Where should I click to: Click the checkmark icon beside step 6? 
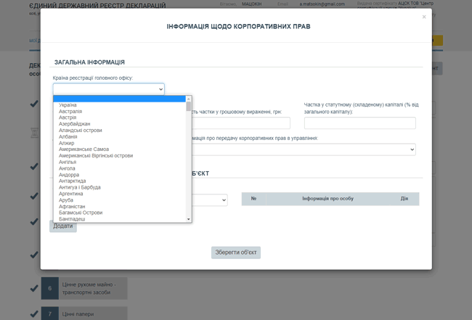(33, 288)
